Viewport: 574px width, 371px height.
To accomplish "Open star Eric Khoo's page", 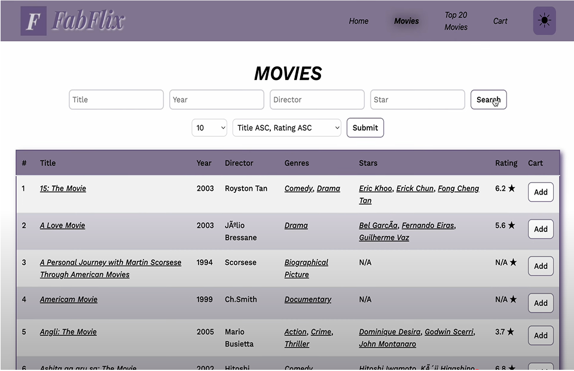I will pos(375,188).
